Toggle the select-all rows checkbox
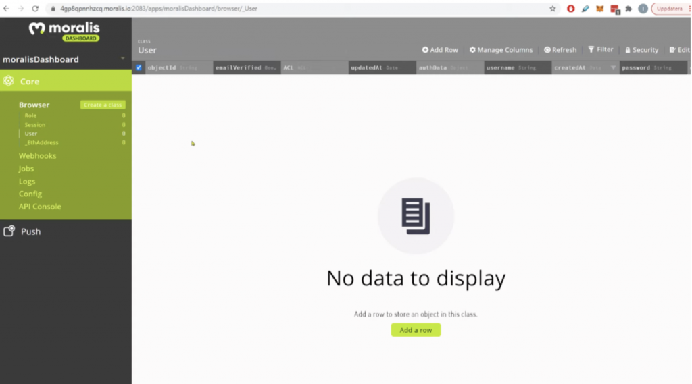 (139, 67)
